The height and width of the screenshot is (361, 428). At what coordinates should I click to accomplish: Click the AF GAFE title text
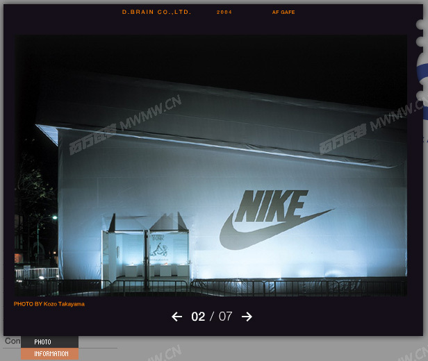(x=283, y=12)
